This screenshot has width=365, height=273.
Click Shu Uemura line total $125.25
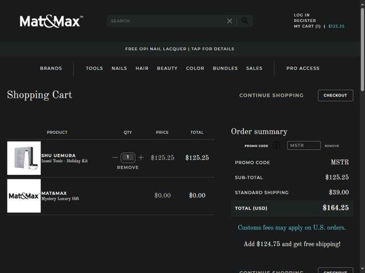point(197,158)
